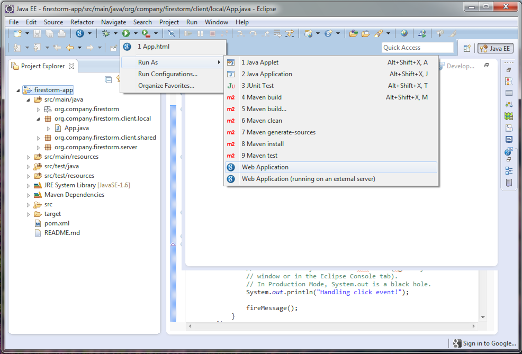Expand the target folder

coord(28,214)
